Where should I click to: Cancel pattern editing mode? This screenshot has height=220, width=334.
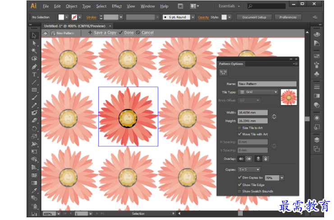(x=145, y=33)
